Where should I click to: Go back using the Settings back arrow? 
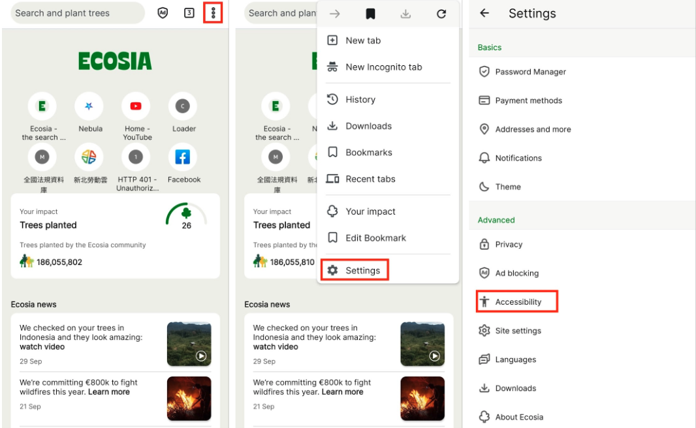(484, 13)
